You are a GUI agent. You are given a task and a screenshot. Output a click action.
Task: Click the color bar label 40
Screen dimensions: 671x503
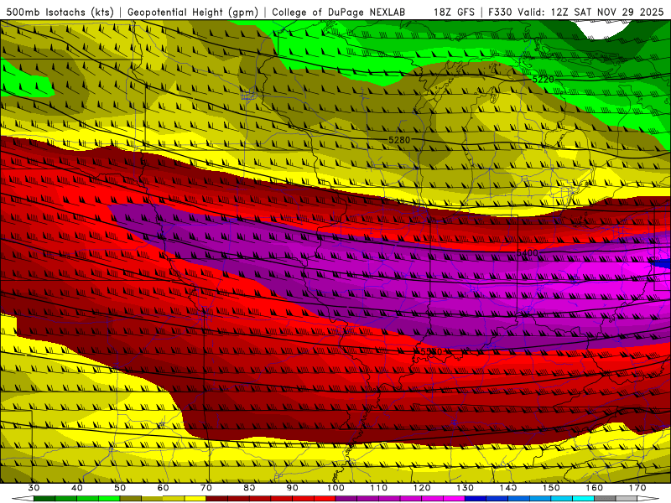click(x=77, y=488)
